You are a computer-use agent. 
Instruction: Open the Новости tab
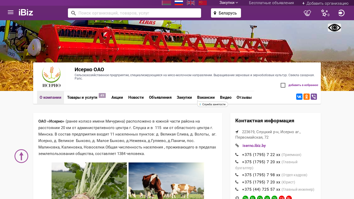tap(136, 97)
